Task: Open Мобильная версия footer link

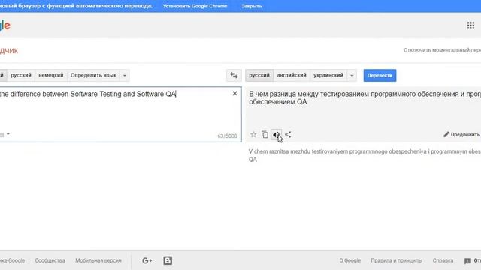Action: [98, 260]
